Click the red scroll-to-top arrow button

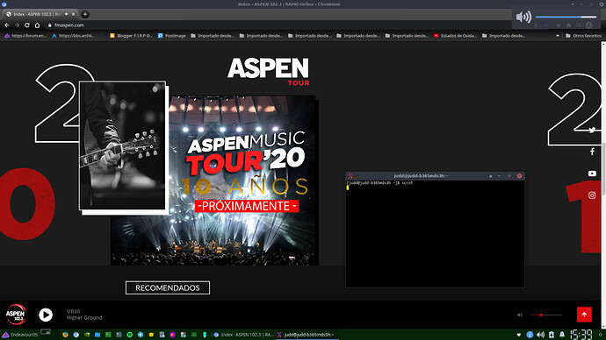(x=584, y=315)
